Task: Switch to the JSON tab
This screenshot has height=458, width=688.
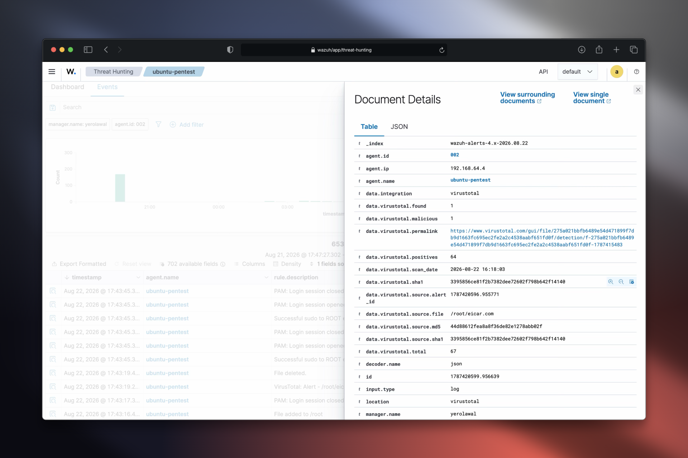Action: point(399,127)
